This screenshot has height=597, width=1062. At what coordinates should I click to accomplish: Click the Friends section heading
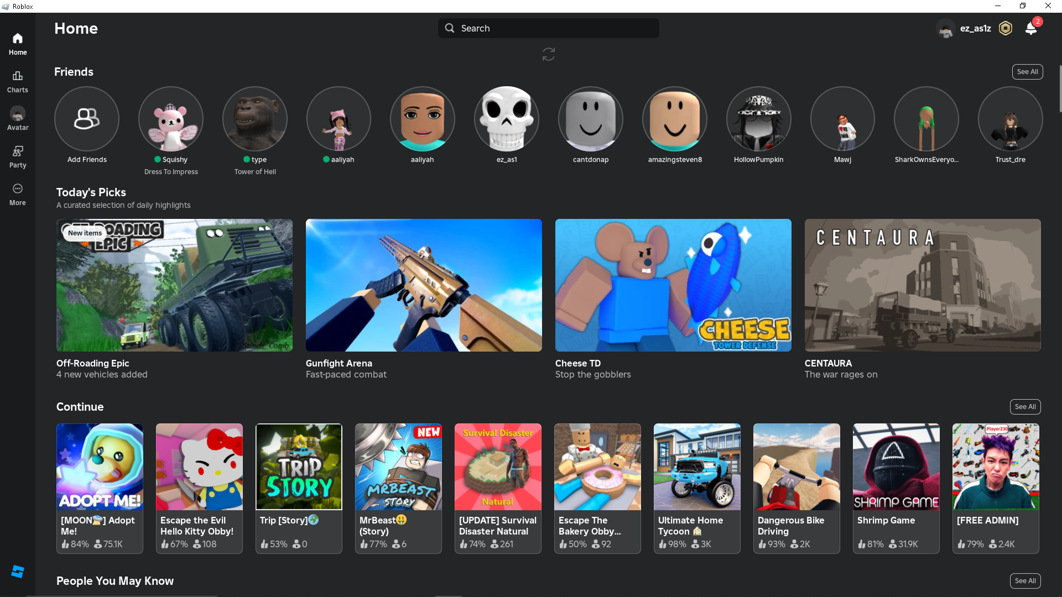pyautogui.click(x=74, y=72)
